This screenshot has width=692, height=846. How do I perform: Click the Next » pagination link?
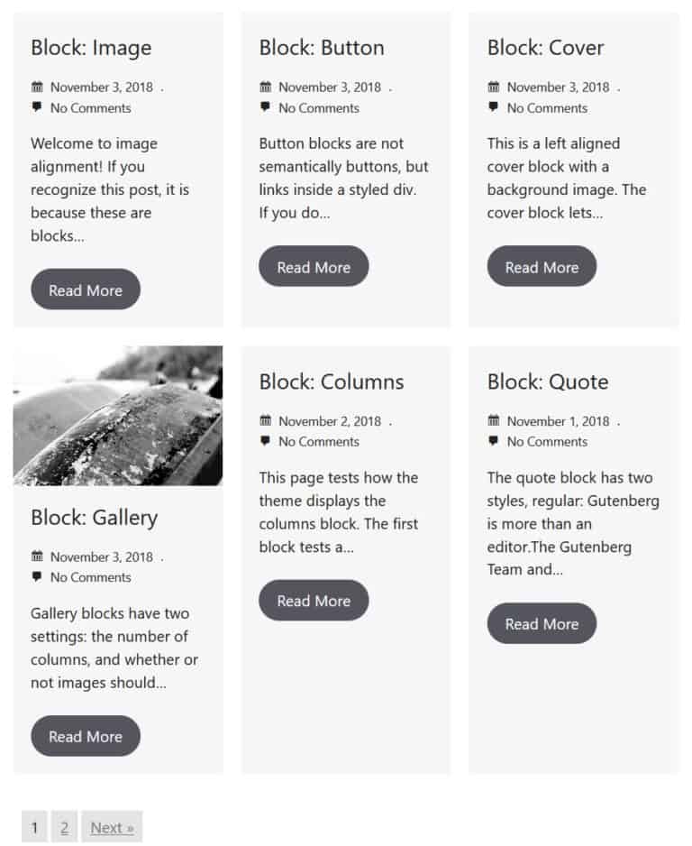click(x=111, y=827)
